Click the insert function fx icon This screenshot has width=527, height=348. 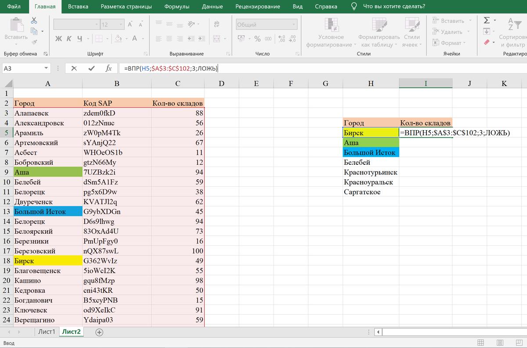point(108,68)
